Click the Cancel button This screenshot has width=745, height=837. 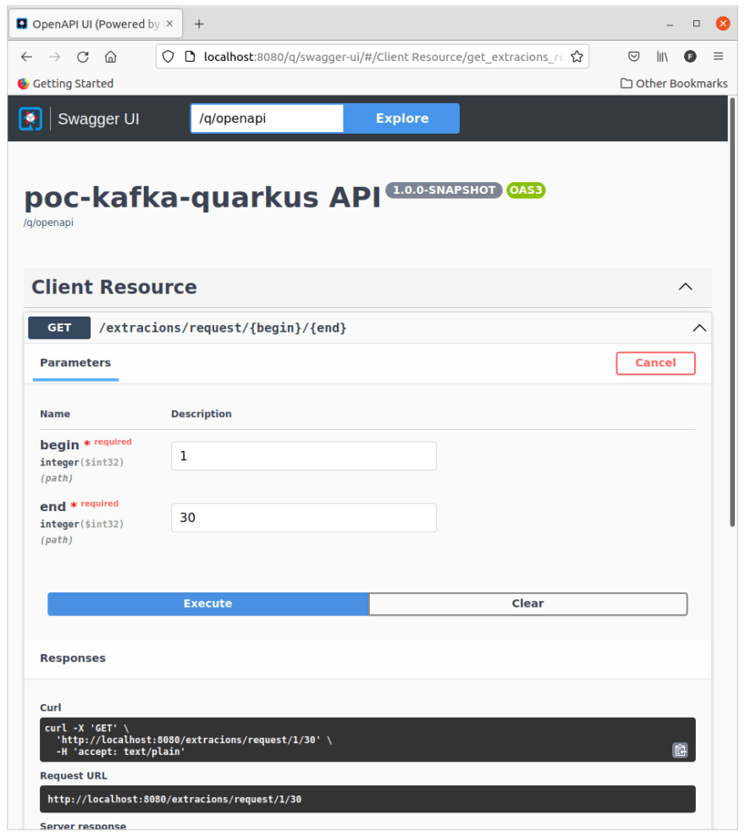click(655, 363)
